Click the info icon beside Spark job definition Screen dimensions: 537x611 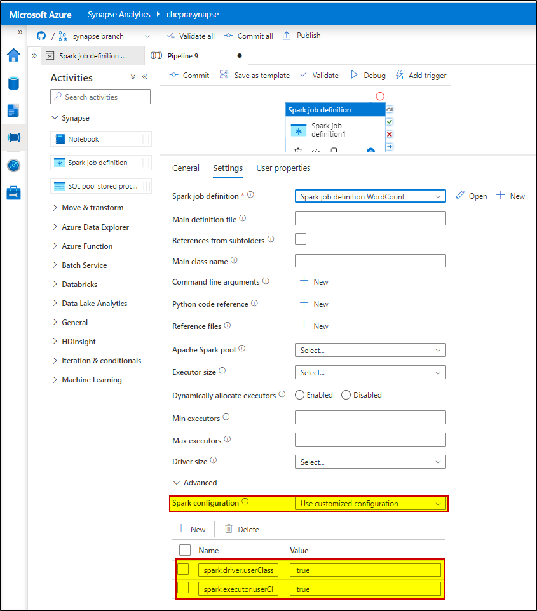click(x=251, y=194)
